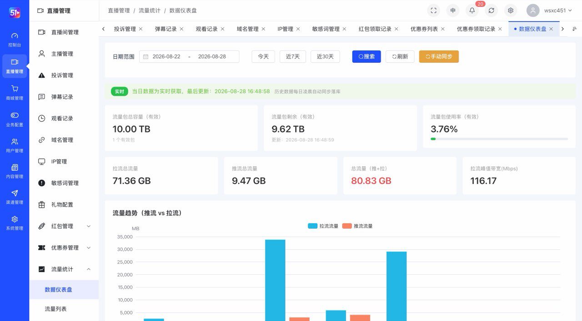Click the user avatar icon
Screen dimensions: 582x321
coord(533,10)
